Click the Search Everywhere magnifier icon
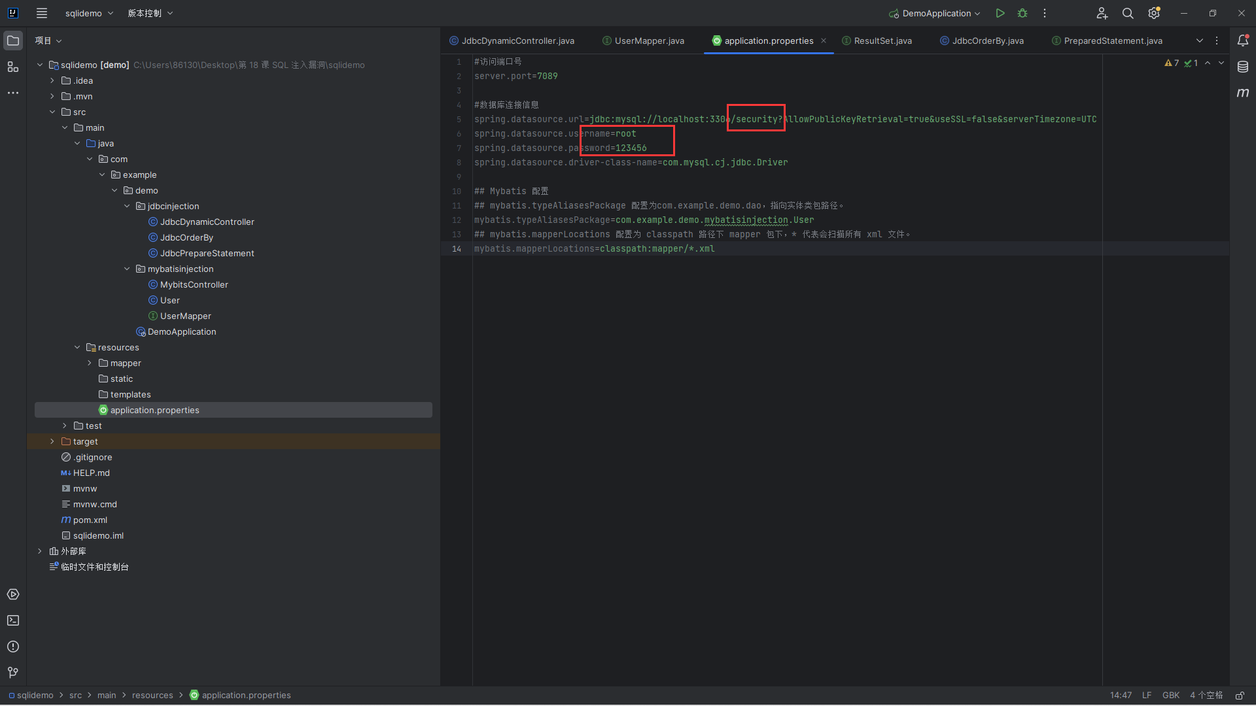 pos(1128,13)
